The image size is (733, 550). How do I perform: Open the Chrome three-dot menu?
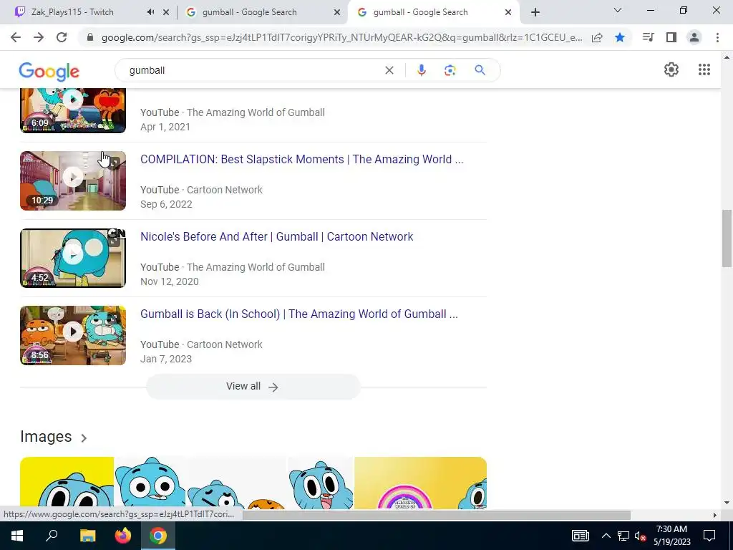pos(717,37)
